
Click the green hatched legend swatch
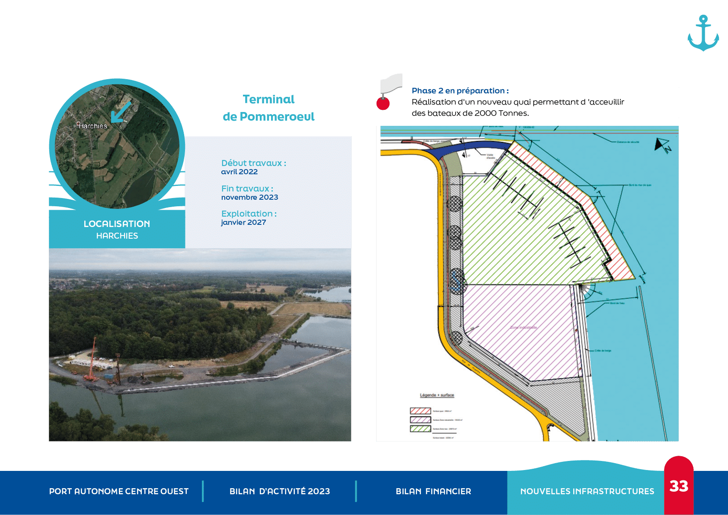pos(420,429)
